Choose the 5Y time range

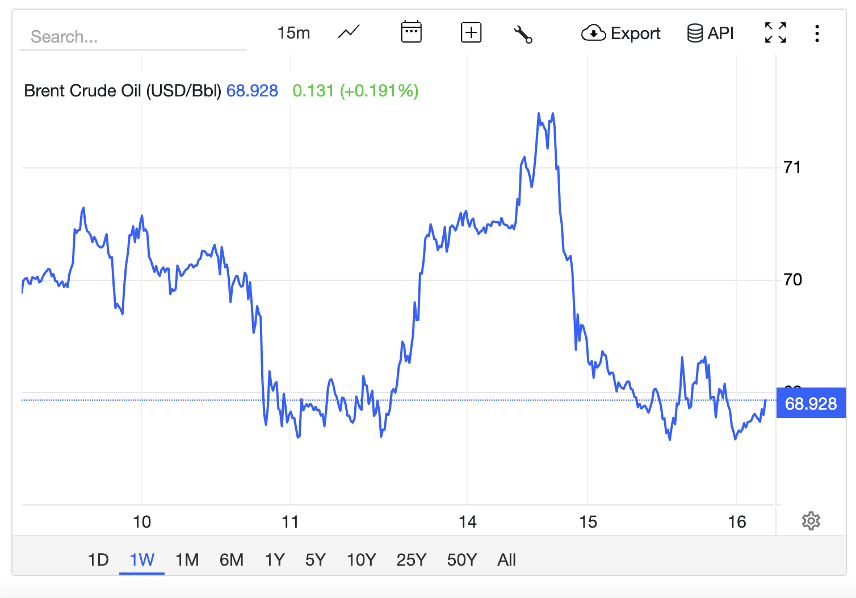pos(316,560)
